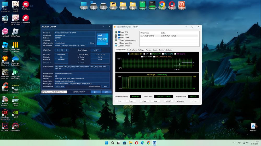Open GPU Tweak III shortcut
This screenshot has width=261, height=146.
coord(15,127)
